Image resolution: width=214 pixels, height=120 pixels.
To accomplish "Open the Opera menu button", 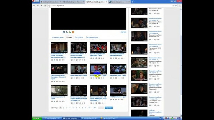I will tap(36, 1).
